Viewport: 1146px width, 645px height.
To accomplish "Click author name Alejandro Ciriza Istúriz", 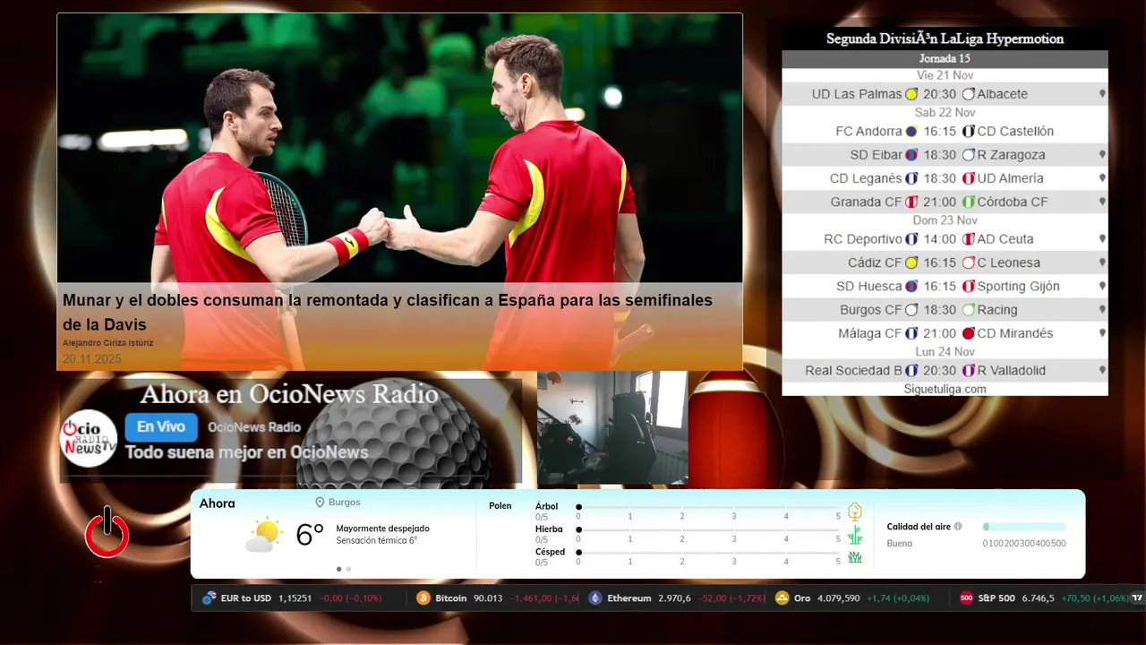I will tap(107, 343).
